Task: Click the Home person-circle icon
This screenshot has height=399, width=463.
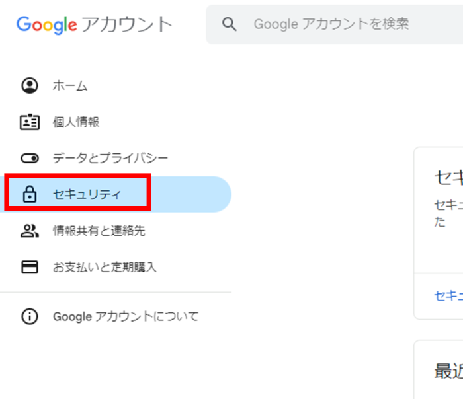Action: point(30,86)
